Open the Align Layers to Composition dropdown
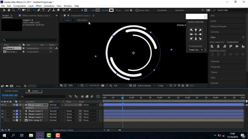The height and width of the screenshot is (139, 248). pos(235,42)
